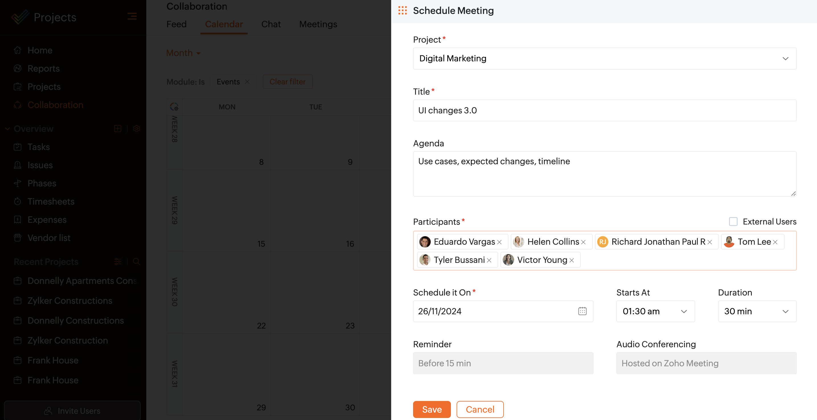Remove Tom Lee from participants
Screen dimensions: 817x420
click(775, 242)
